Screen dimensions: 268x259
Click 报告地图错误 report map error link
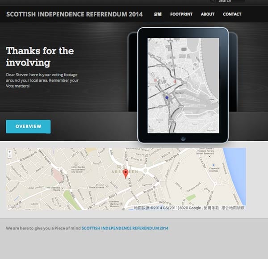tap(233, 208)
